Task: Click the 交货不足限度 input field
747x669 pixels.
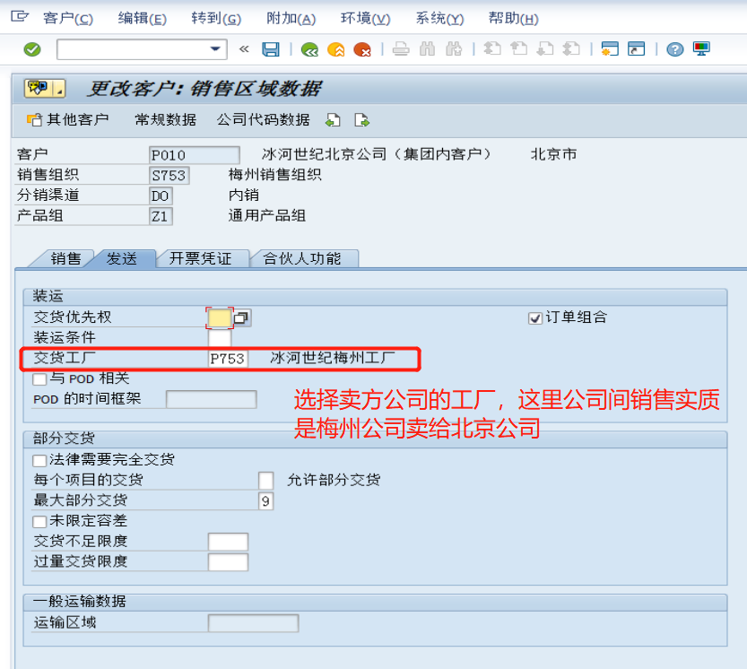Action: pyautogui.click(x=228, y=542)
